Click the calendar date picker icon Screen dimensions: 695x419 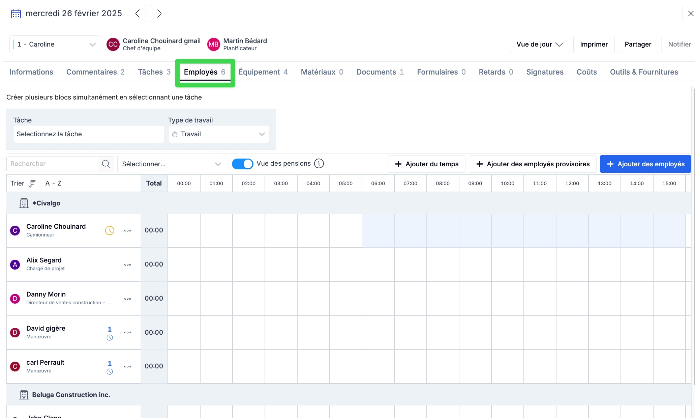tap(16, 13)
